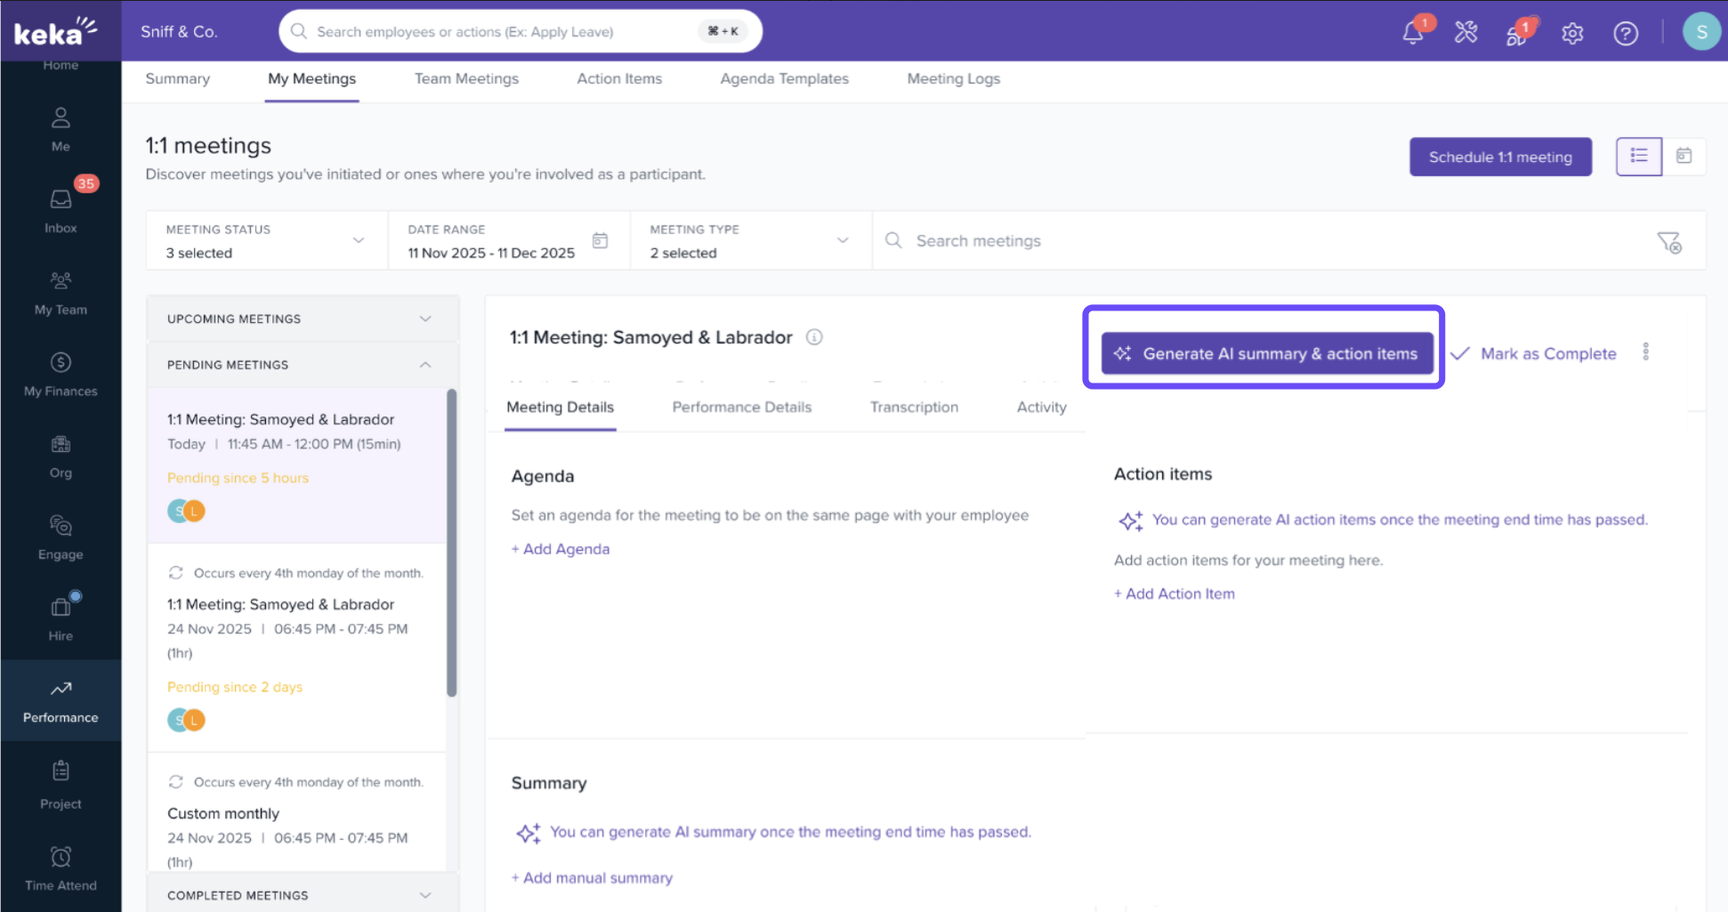This screenshot has width=1728, height=912.
Task: Switch to the calendar view
Action: pos(1684,157)
